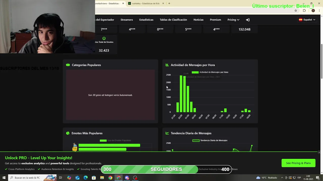Toggle the Uso de Emotes Populares legend
The width and height of the screenshot is (323, 181).
tap(115, 141)
